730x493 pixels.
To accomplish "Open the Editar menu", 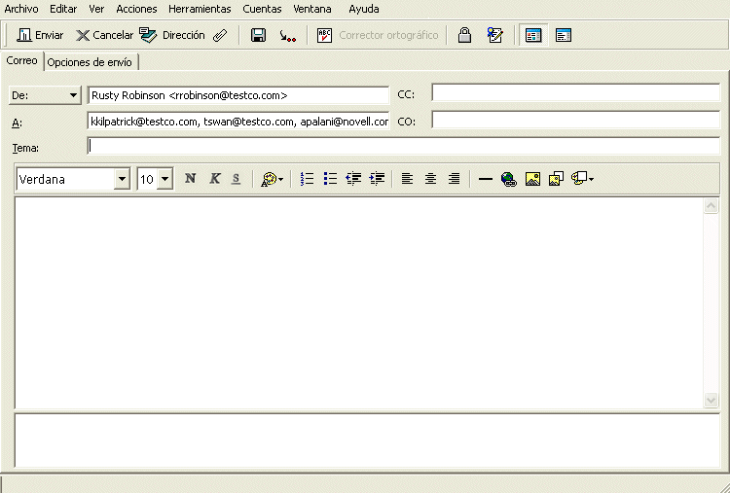I will (x=63, y=9).
